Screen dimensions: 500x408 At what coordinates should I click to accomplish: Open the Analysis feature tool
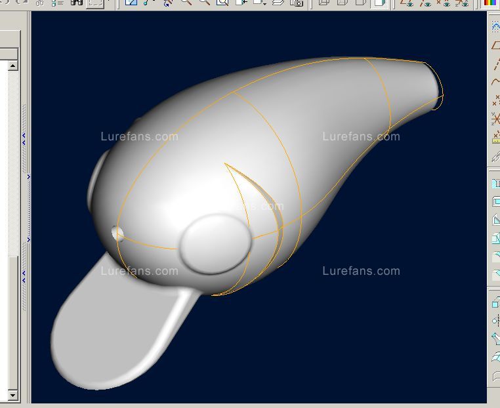point(496,137)
